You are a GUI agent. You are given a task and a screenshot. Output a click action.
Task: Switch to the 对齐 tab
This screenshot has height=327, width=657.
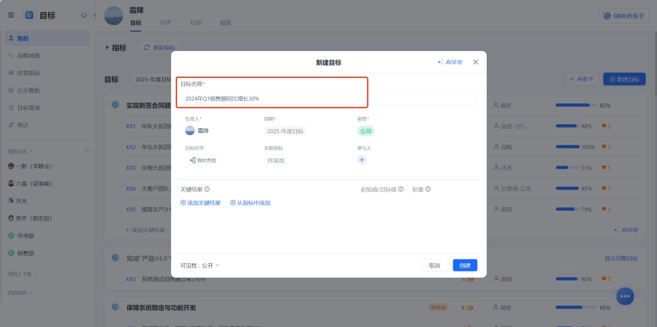[x=166, y=23]
